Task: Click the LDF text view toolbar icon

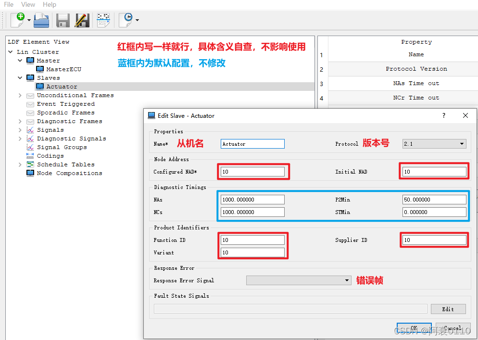Action: [x=103, y=20]
